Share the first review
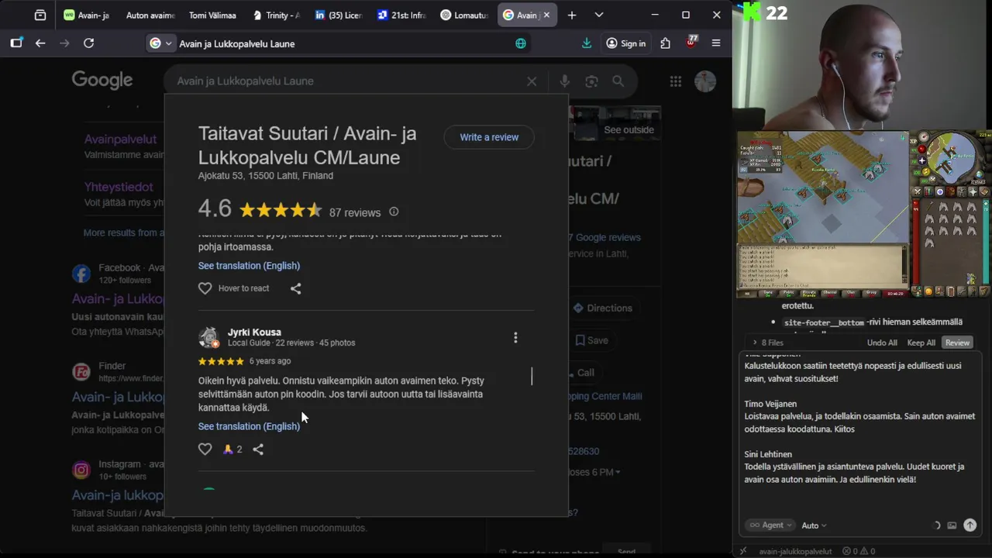This screenshot has height=558, width=992. tap(295, 288)
